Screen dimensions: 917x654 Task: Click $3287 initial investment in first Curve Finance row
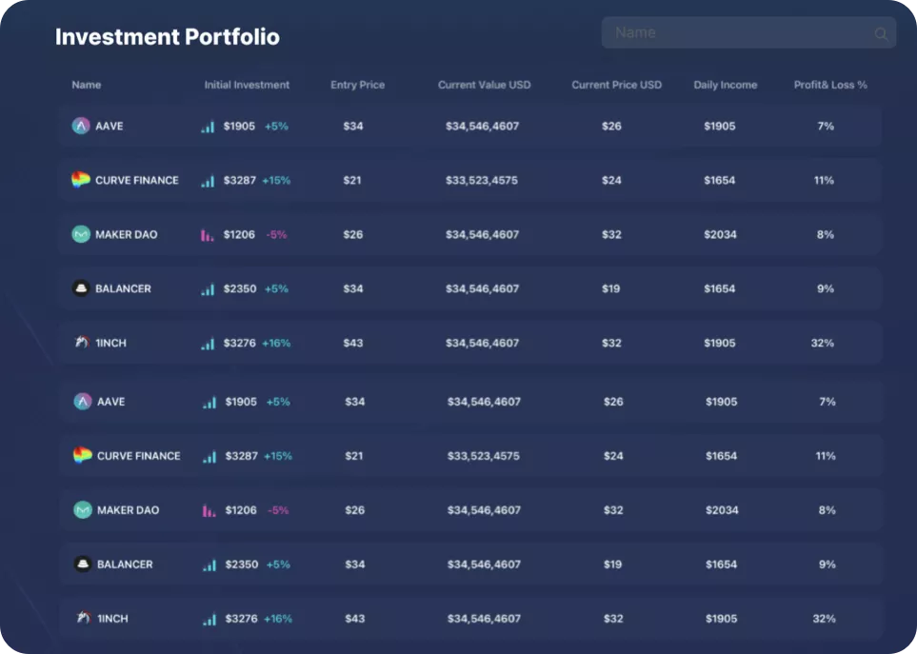240,180
